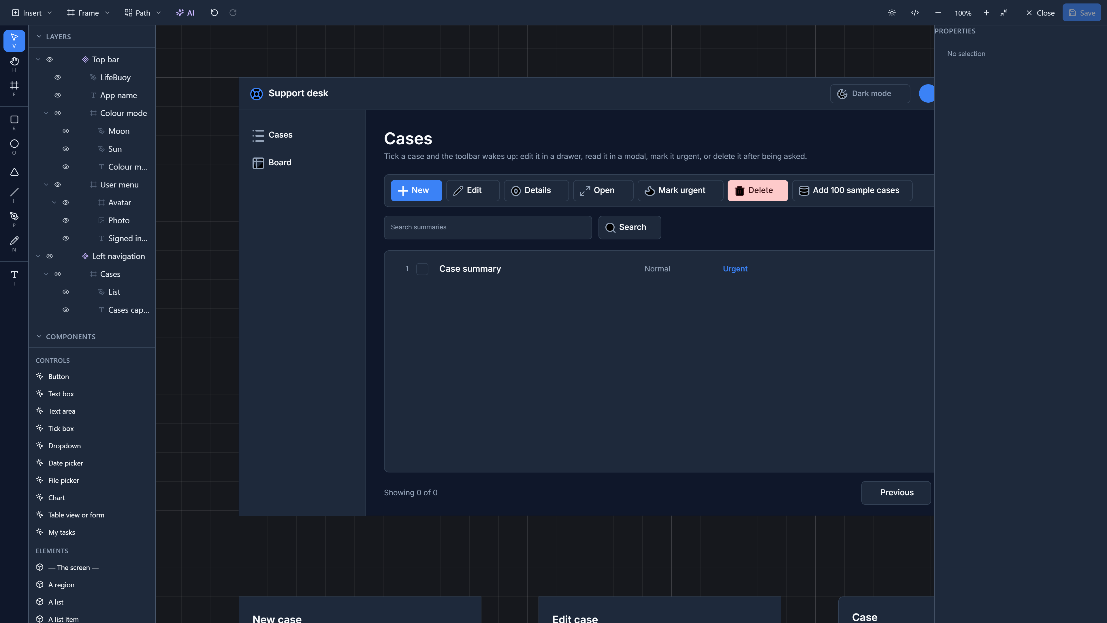Screen dimensions: 1107x623
Task: Activate the pencil (N) tool
Action: coord(14,243)
